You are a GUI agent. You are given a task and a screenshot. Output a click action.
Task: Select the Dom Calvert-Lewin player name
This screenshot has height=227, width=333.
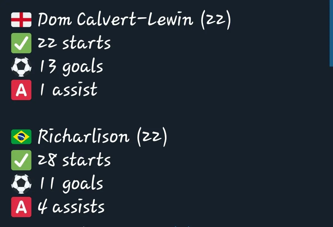coord(115,20)
